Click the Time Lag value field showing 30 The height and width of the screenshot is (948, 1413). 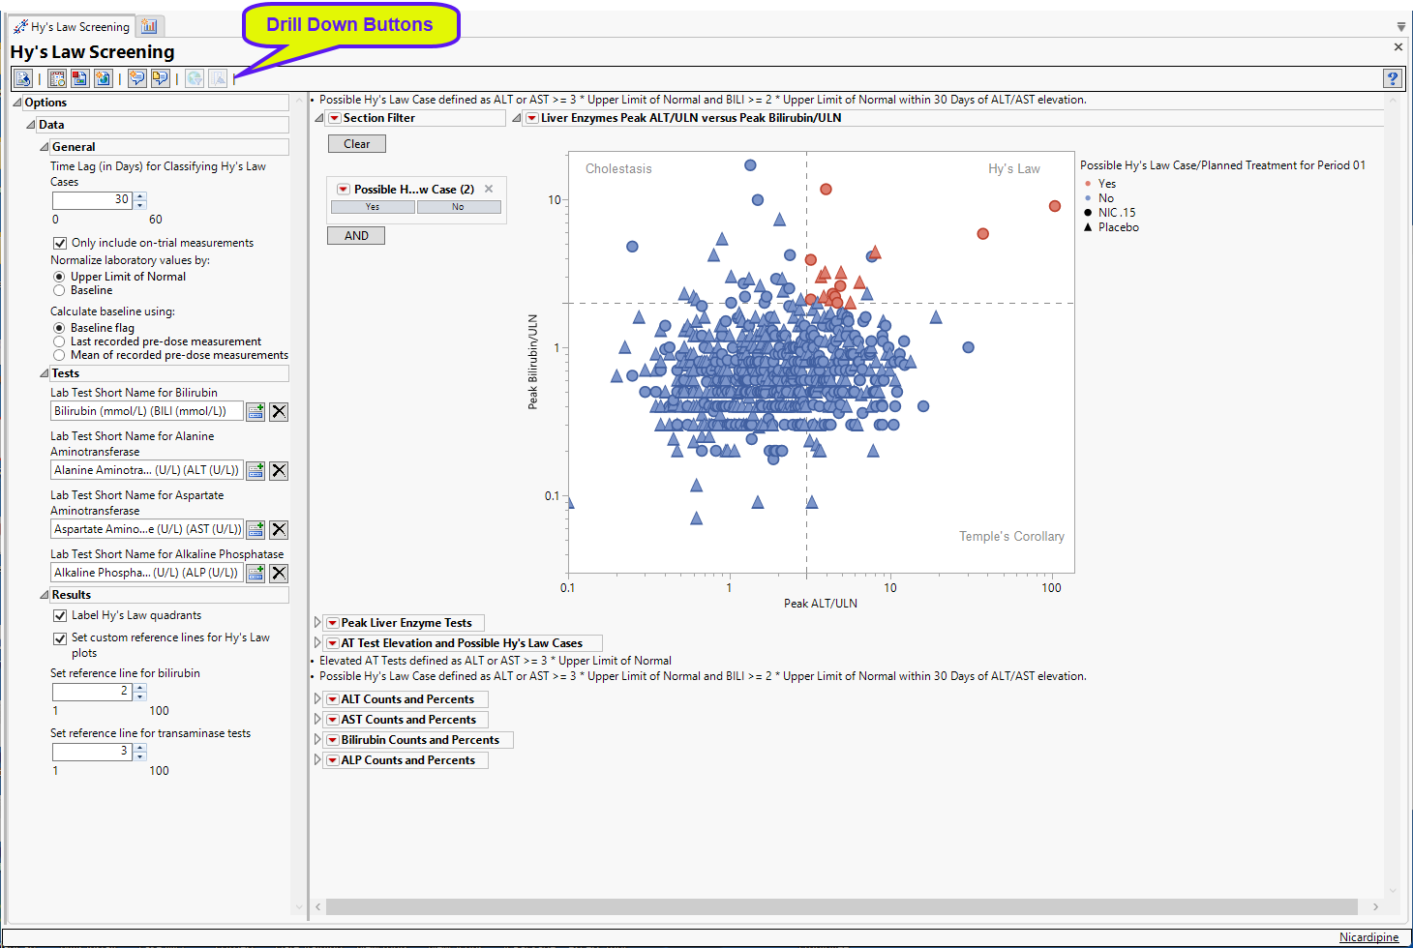click(x=93, y=200)
